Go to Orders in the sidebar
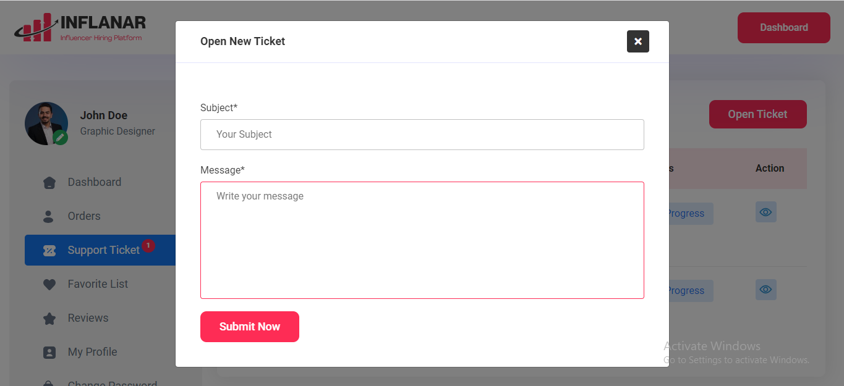This screenshot has width=844, height=386. coord(84,216)
